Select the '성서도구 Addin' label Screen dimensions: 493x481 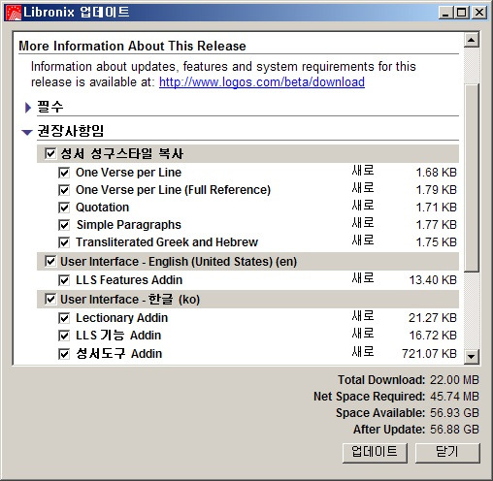(x=118, y=354)
